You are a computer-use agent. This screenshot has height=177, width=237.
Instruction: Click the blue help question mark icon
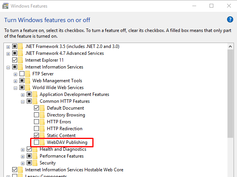coord(230,19)
